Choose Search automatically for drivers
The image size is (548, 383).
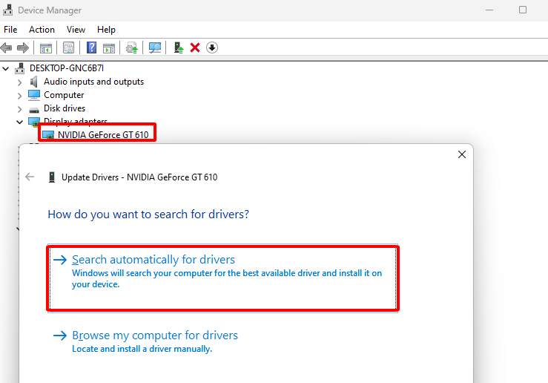point(222,278)
